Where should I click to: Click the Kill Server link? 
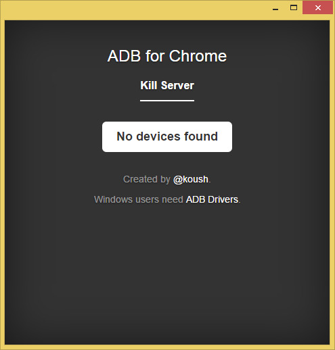click(167, 86)
